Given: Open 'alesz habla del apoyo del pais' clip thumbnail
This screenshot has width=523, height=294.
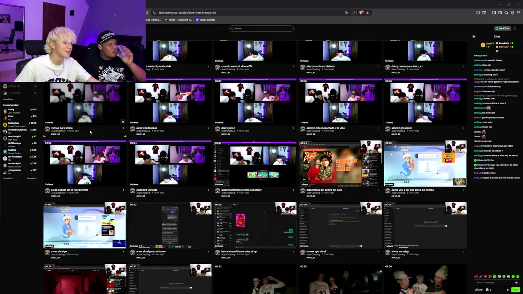Looking at the screenshot, I should point(340,164).
